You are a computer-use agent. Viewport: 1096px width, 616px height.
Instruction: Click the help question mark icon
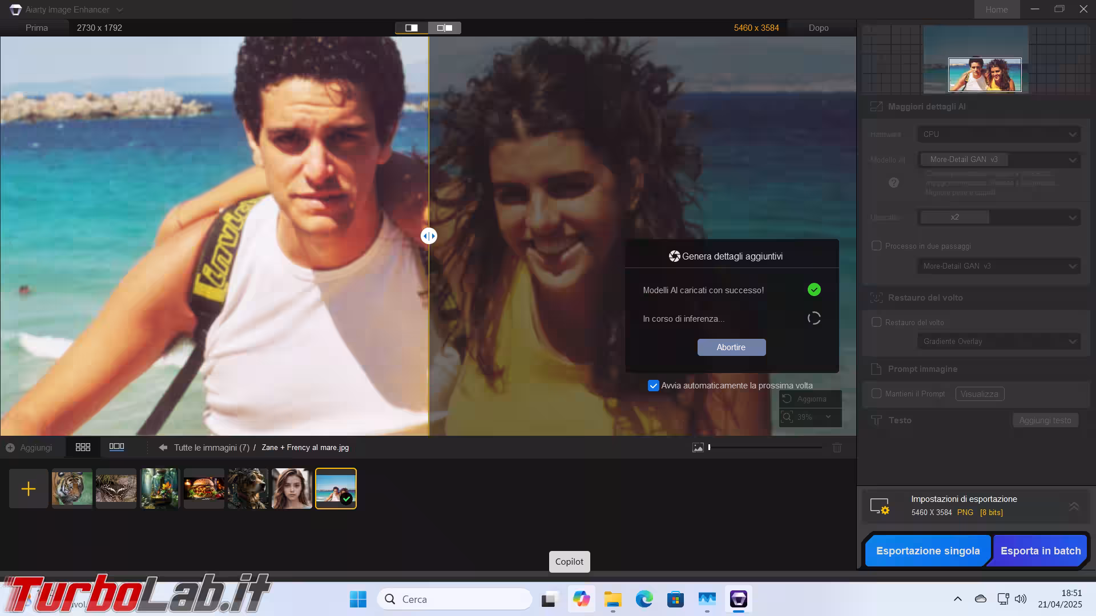tap(894, 183)
